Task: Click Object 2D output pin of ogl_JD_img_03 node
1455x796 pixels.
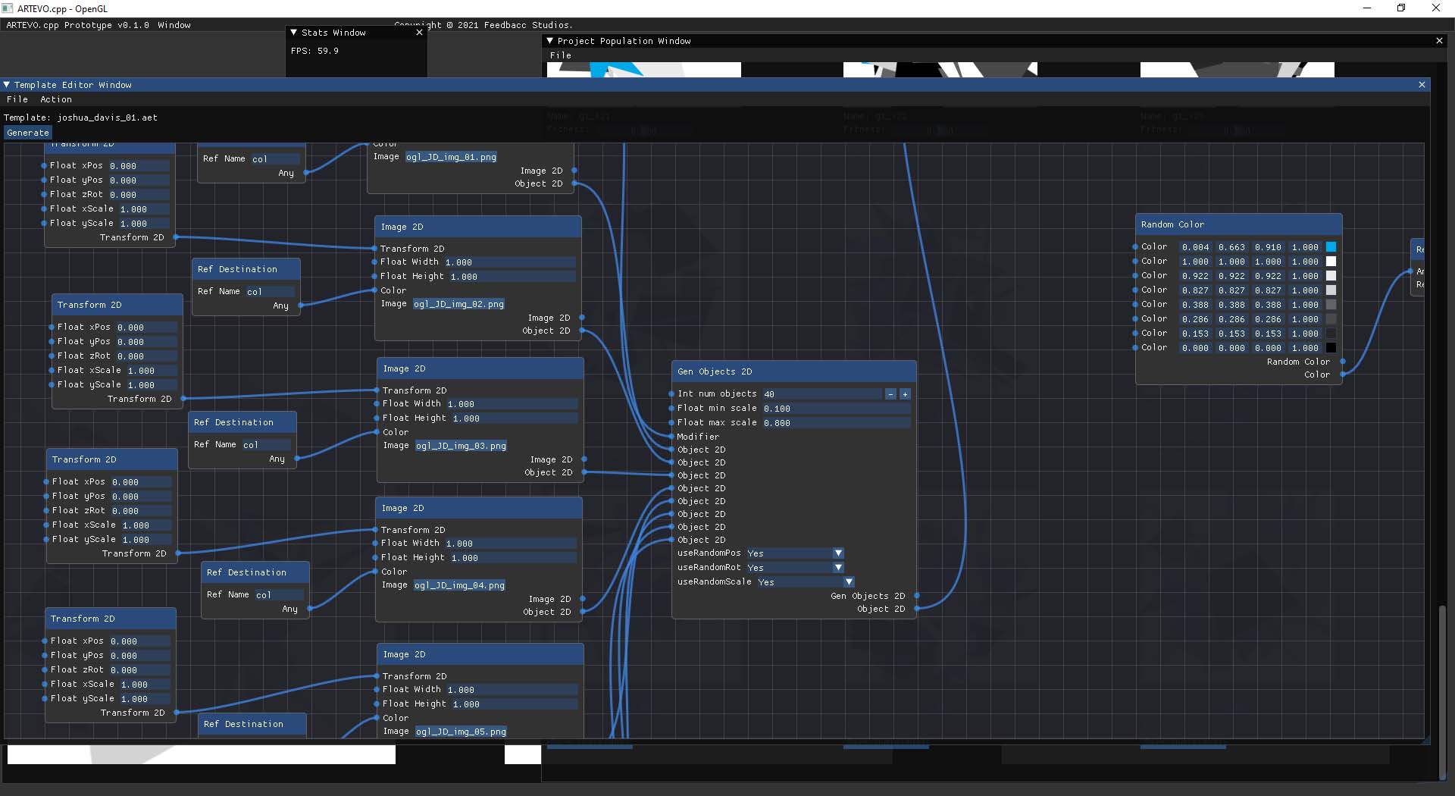Action: [584, 472]
